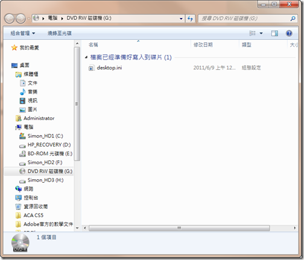This screenshot has height=260, width=304.
Task: Click the 組態設定 type cell
Action: pyautogui.click(x=252, y=68)
